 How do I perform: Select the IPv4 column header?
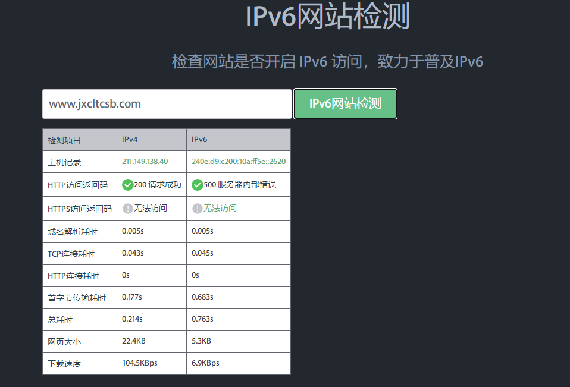click(x=130, y=140)
